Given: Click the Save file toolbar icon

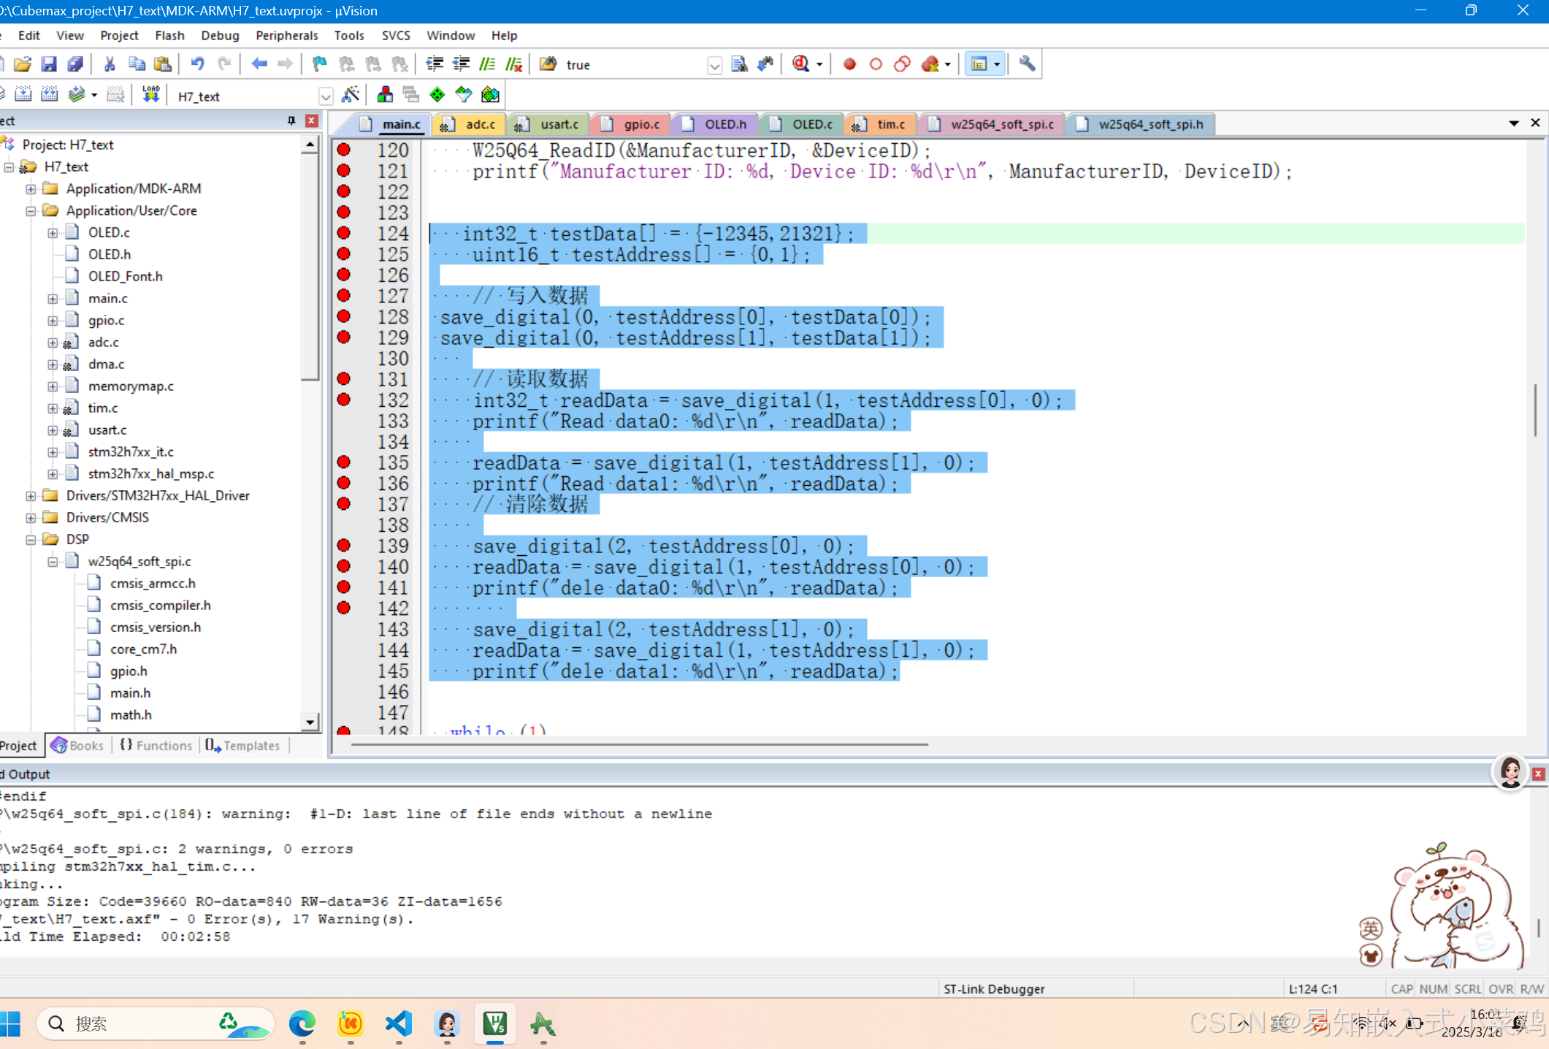Looking at the screenshot, I should 48,64.
